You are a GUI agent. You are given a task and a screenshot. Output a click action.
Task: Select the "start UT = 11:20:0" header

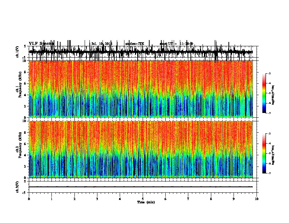coord(176,44)
